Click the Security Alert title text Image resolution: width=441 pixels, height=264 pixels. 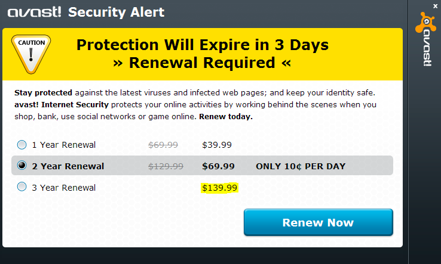tap(117, 12)
